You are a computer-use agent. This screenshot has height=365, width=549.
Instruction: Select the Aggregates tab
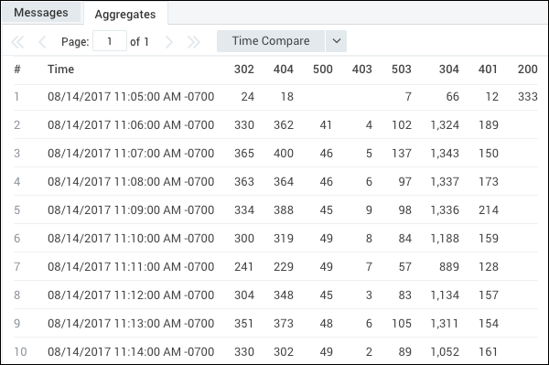click(125, 14)
